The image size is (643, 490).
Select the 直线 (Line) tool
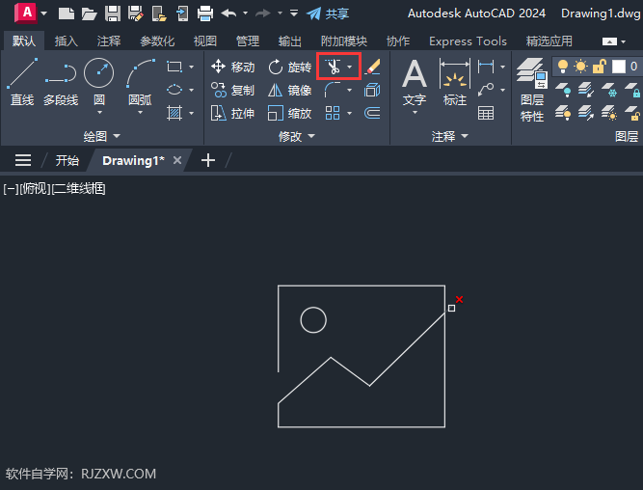point(22,82)
